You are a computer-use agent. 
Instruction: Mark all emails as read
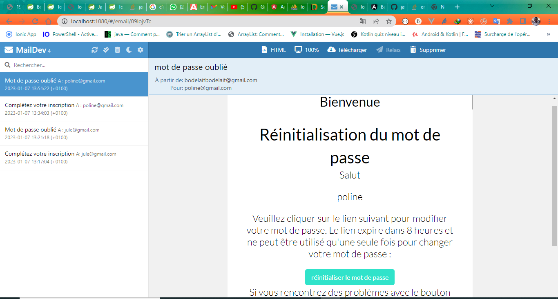[x=106, y=49]
